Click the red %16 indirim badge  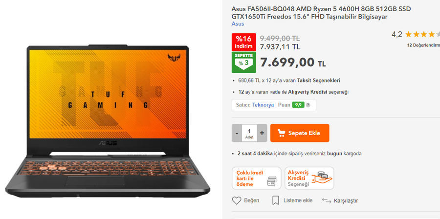coord(244,42)
